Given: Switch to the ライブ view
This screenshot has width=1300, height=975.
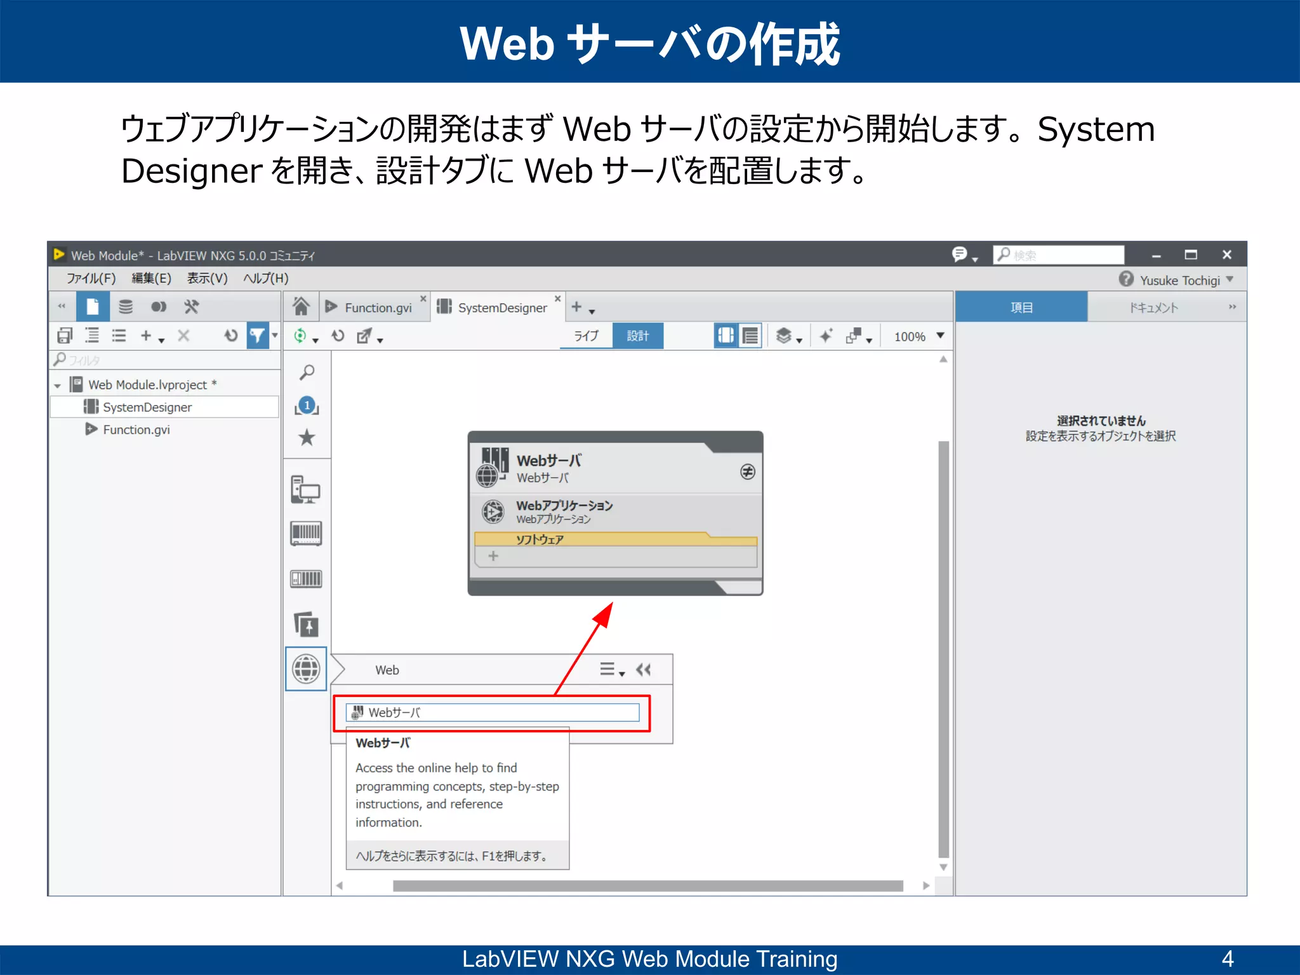Looking at the screenshot, I should point(586,336).
